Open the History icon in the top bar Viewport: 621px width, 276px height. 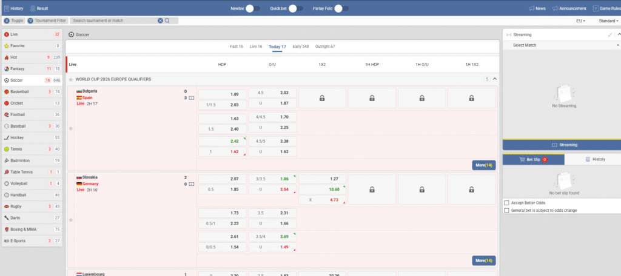[x=7, y=8]
